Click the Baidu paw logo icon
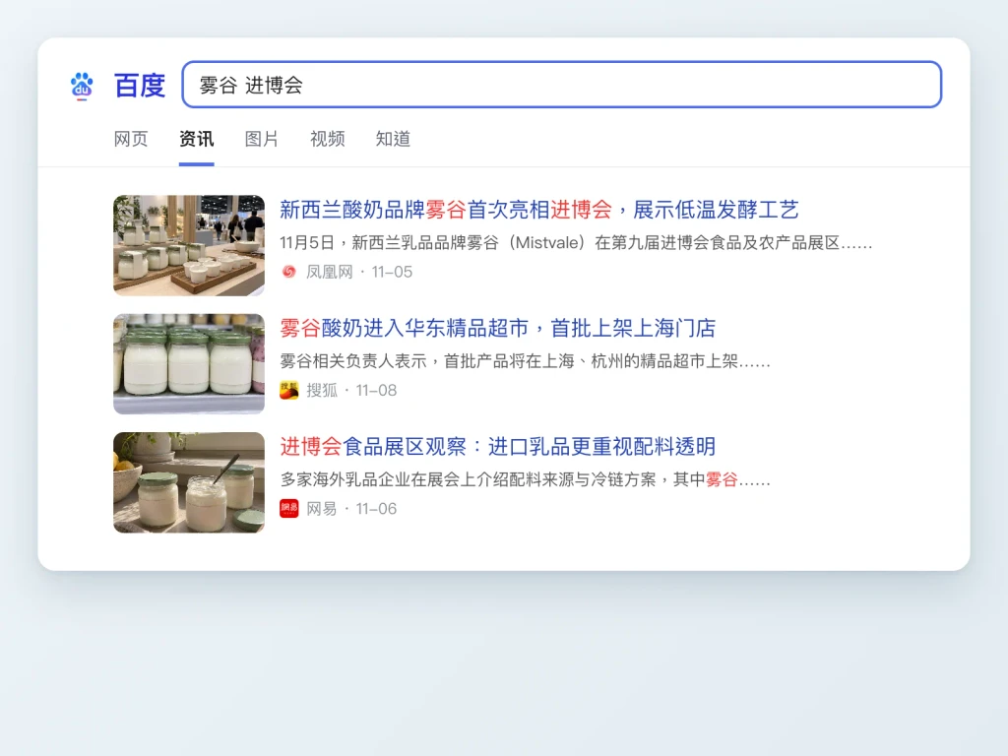Image resolution: width=1008 pixels, height=756 pixels. [x=82, y=86]
